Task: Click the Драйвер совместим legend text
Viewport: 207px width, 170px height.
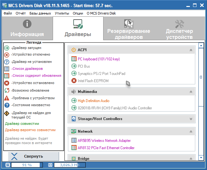Action: pyautogui.click(x=22, y=124)
